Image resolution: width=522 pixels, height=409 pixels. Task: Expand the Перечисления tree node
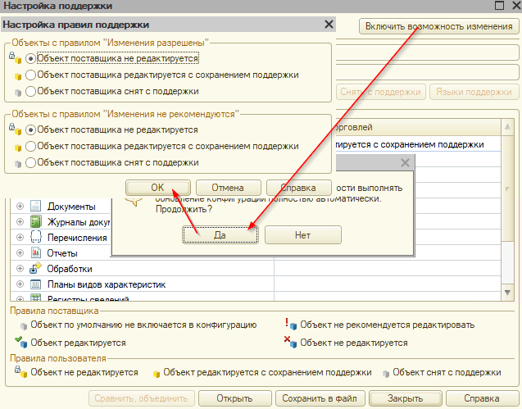(x=20, y=238)
